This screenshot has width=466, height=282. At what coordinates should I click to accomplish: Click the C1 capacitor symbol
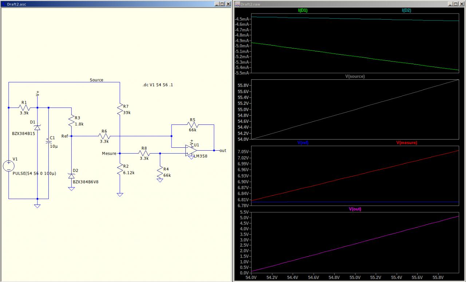[48, 143]
